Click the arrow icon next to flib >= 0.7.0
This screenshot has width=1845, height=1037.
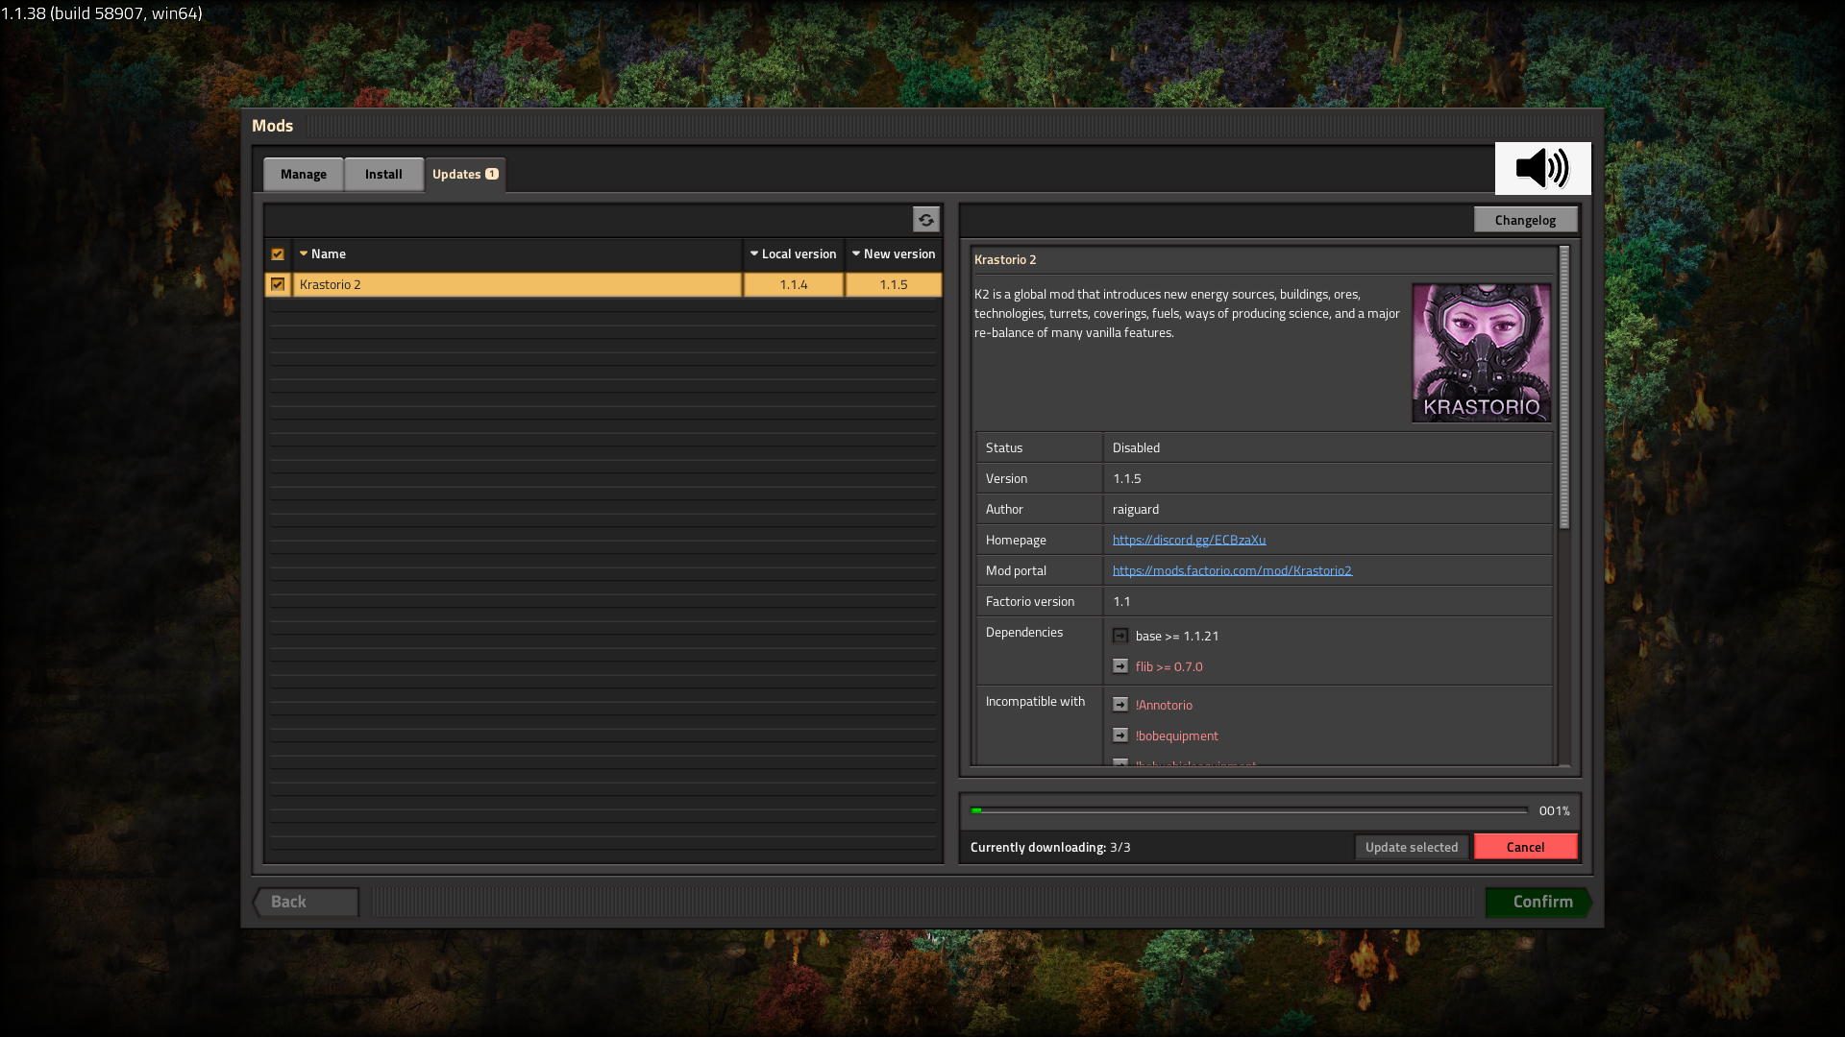point(1120,665)
